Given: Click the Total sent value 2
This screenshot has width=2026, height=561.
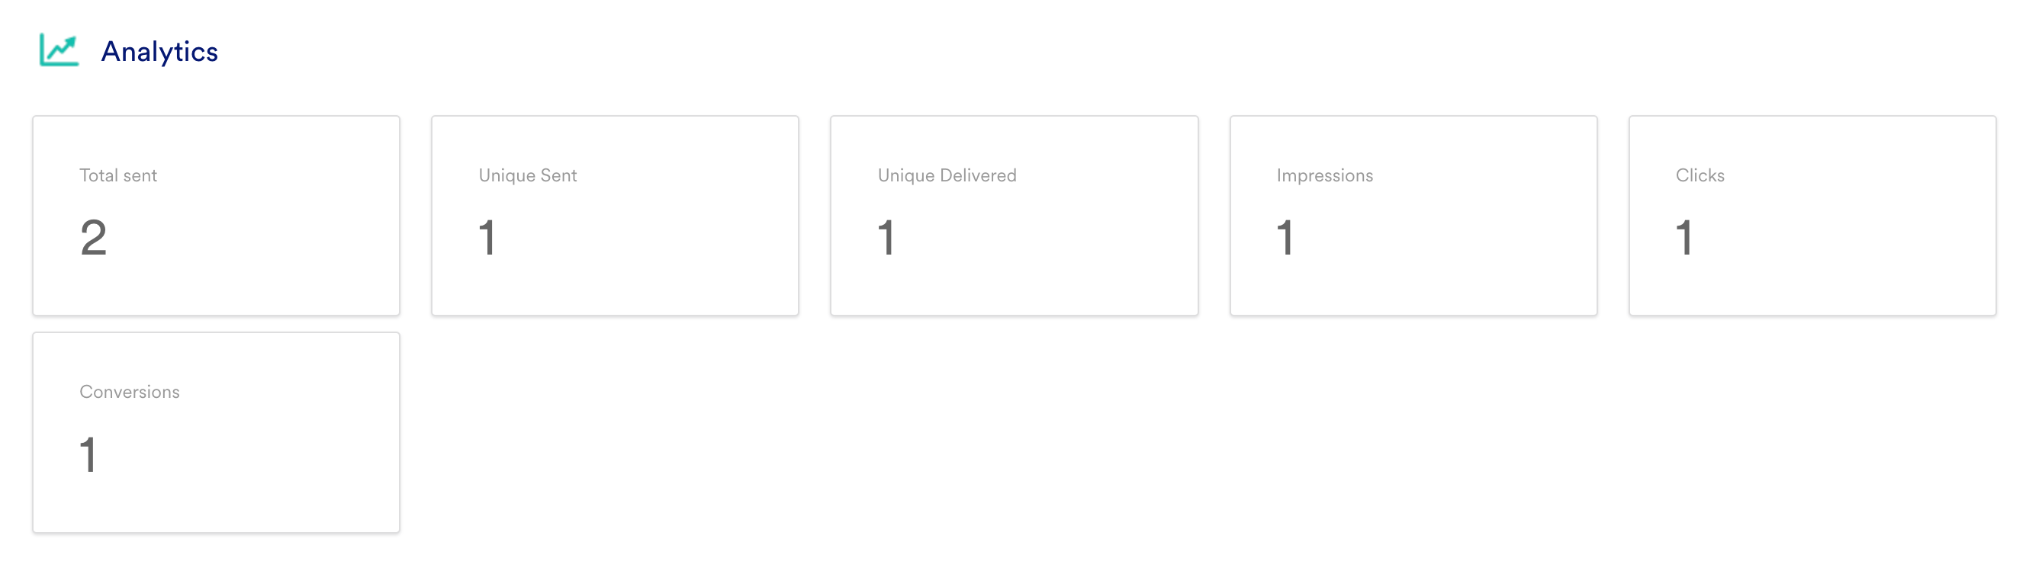Looking at the screenshot, I should point(93,237).
